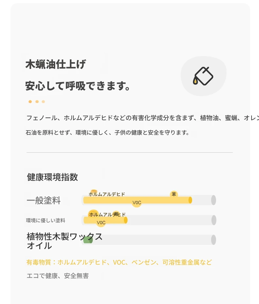
Task: Click the paint bucket icon
Action: point(203,76)
